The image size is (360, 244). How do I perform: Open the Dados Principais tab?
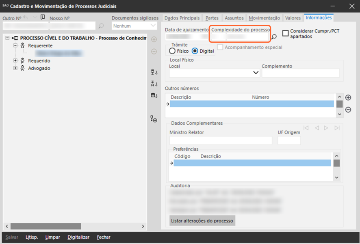182,18
